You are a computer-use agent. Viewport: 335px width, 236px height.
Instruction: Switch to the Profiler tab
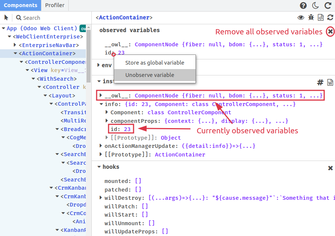click(54, 5)
